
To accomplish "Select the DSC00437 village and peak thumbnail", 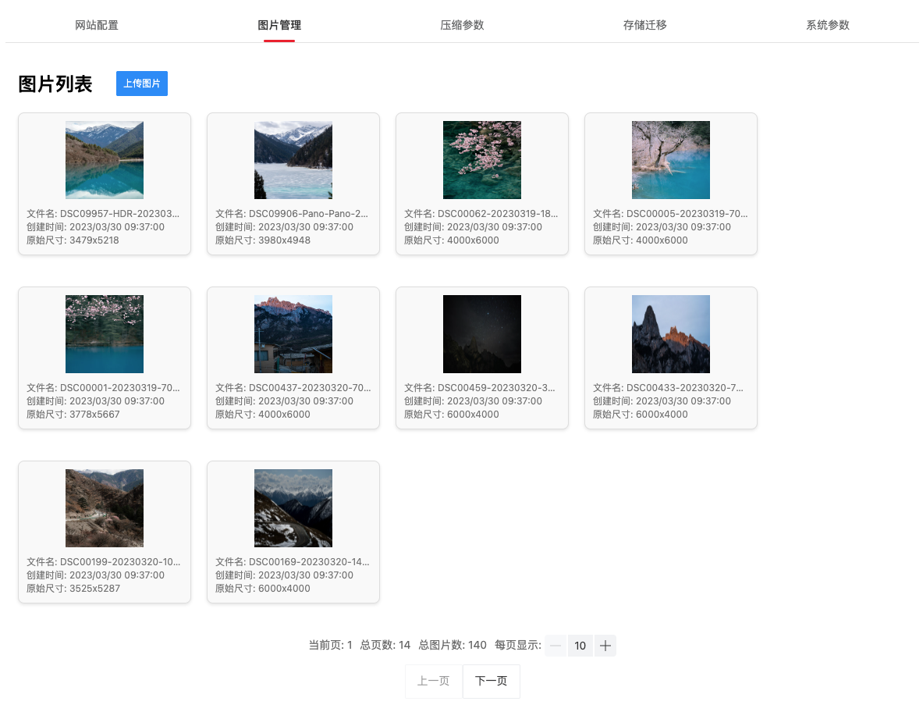I will pos(293,334).
